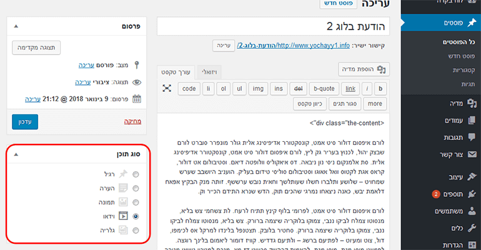Click the תגובות comments bubble icon
The height and width of the screenshot is (250, 481).
[472, 137]
